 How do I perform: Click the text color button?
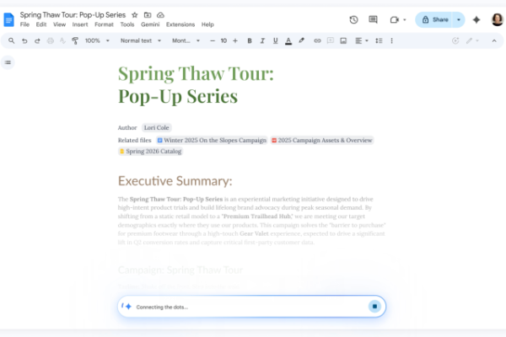click(x=288, y=40)
